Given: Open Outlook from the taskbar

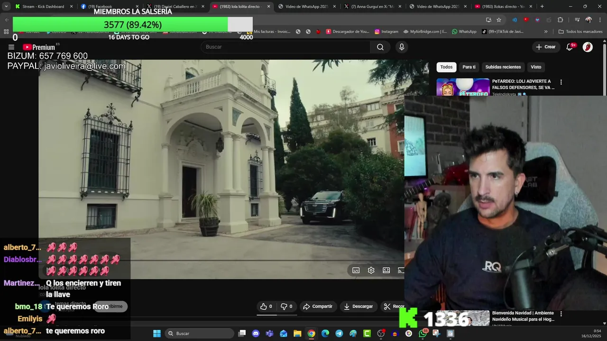Looking at the screenshot, I should [283, 333].
